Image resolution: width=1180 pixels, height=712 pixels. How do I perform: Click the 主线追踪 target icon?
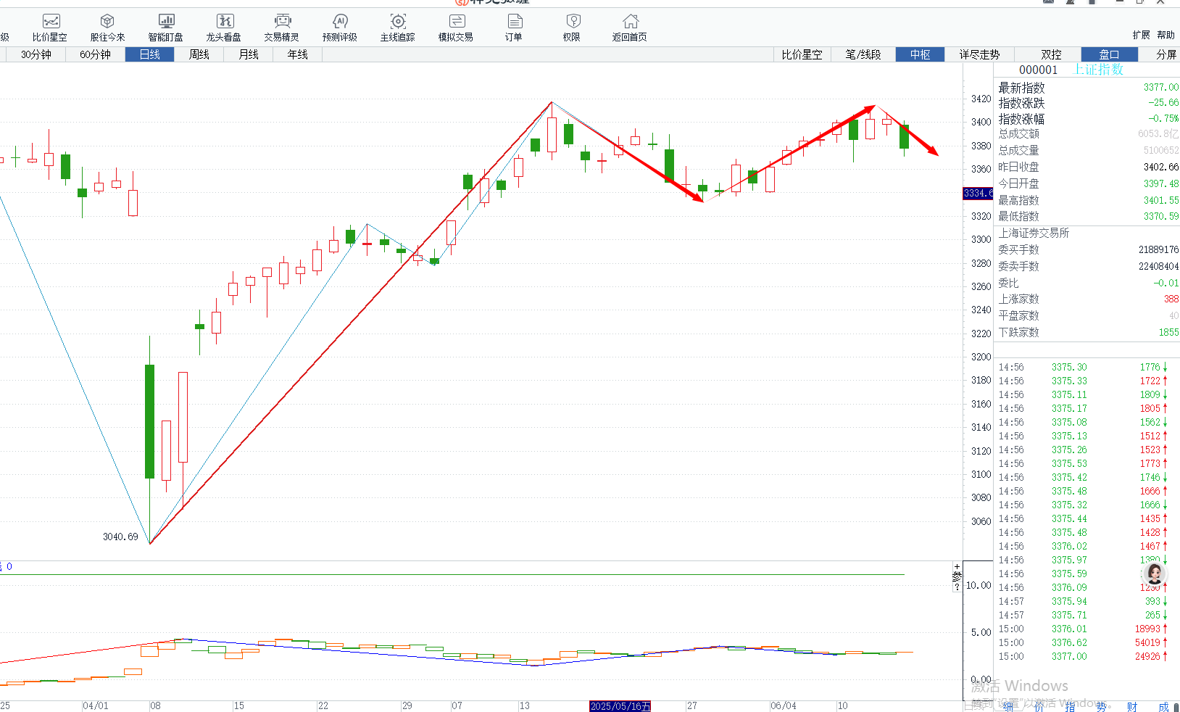pos(398,27)
